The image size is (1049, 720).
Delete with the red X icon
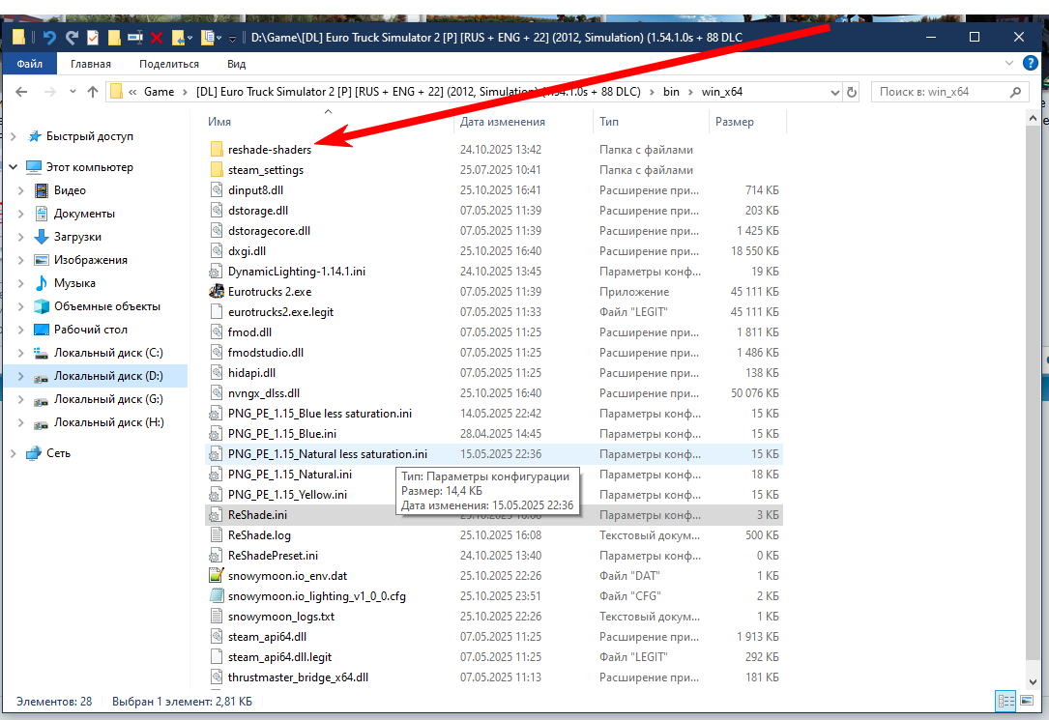click(x=157, y=38)
